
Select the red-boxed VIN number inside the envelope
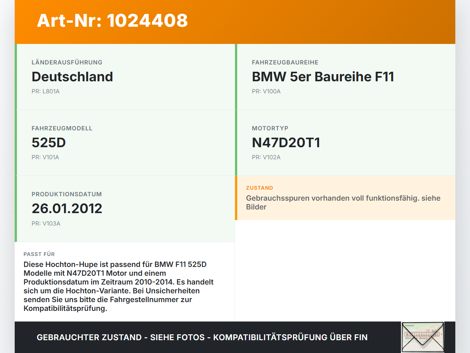point(422,334)
